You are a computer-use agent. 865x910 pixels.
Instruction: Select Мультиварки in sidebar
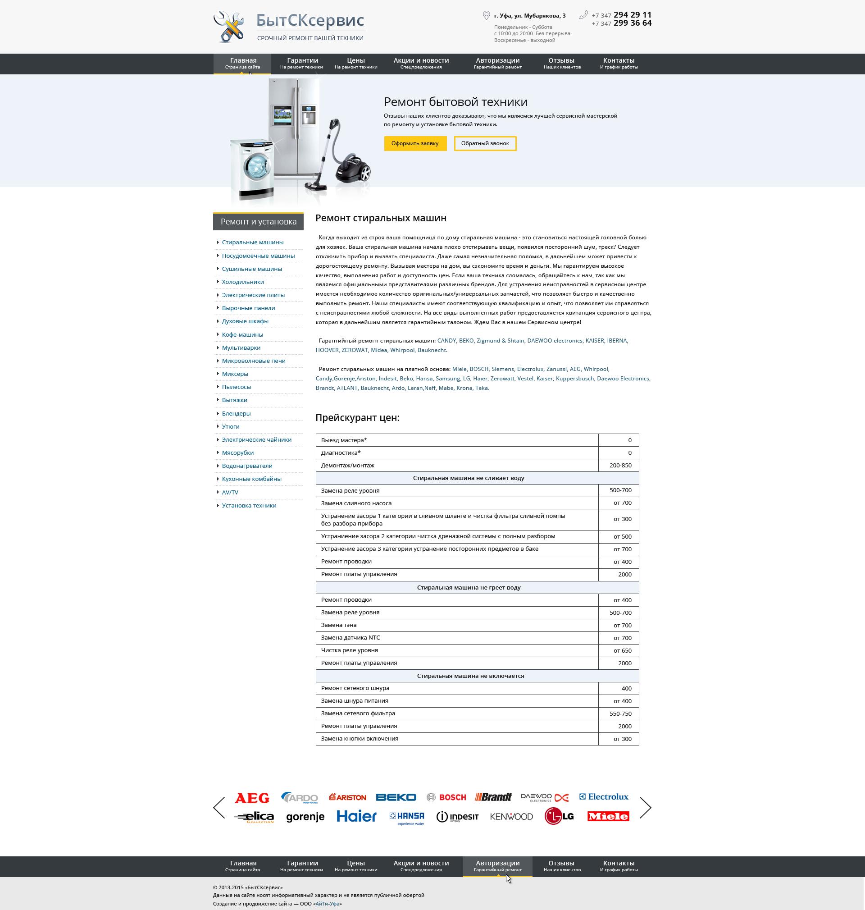point(241,348)
